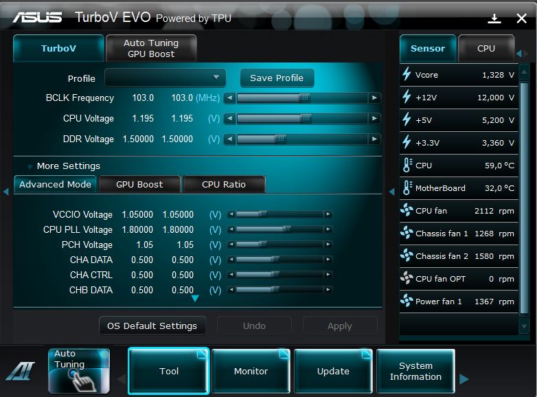Image resolution: width=537 pixels, height=397 pixels.
Task: Open System Information button
Action: click(415, 371)
